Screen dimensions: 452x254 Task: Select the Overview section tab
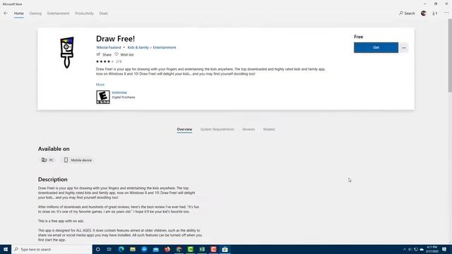pyautogui.click(x=184, y=129)
